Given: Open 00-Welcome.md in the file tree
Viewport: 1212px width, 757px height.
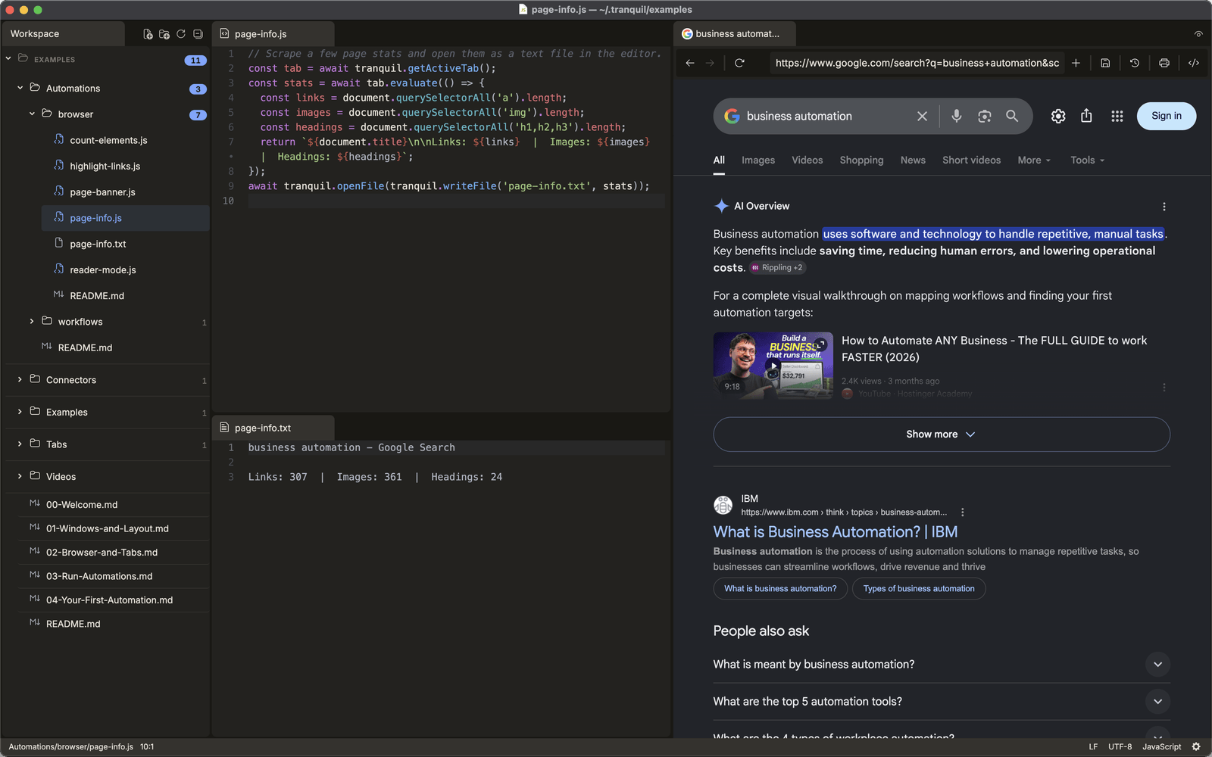Looking at the screenshot, I should (82, 505).
